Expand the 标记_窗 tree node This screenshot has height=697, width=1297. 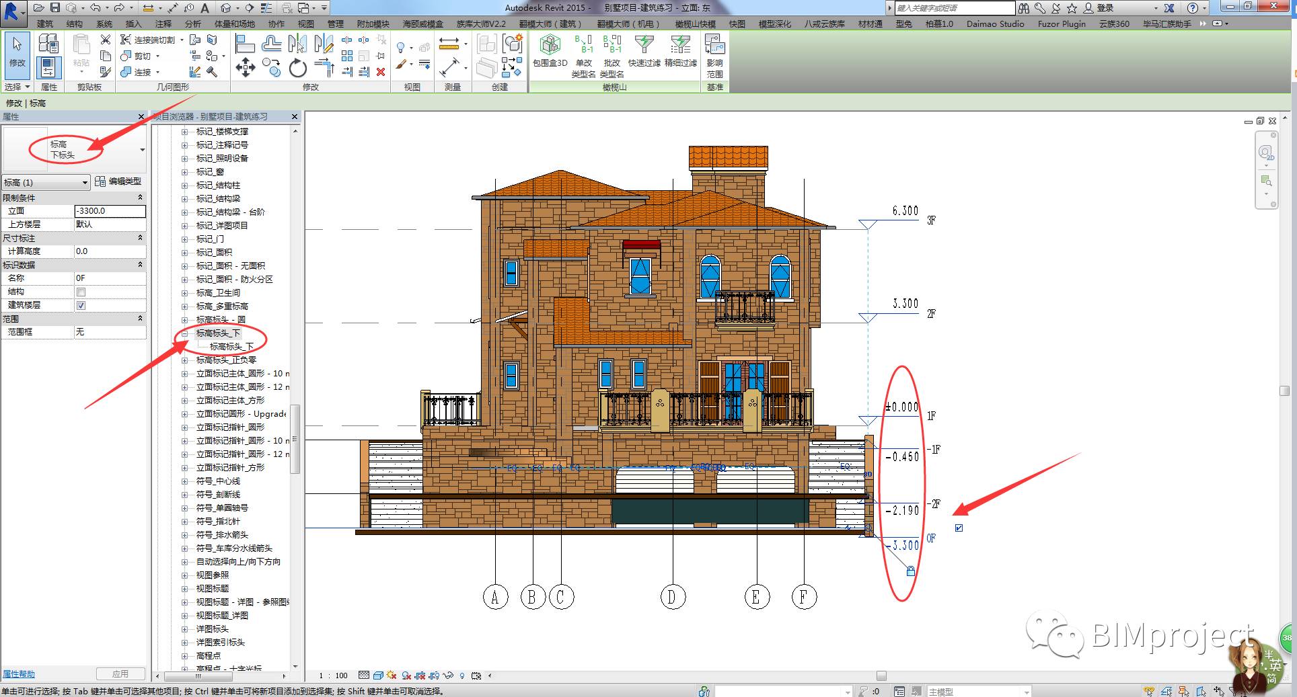[185, 172]
